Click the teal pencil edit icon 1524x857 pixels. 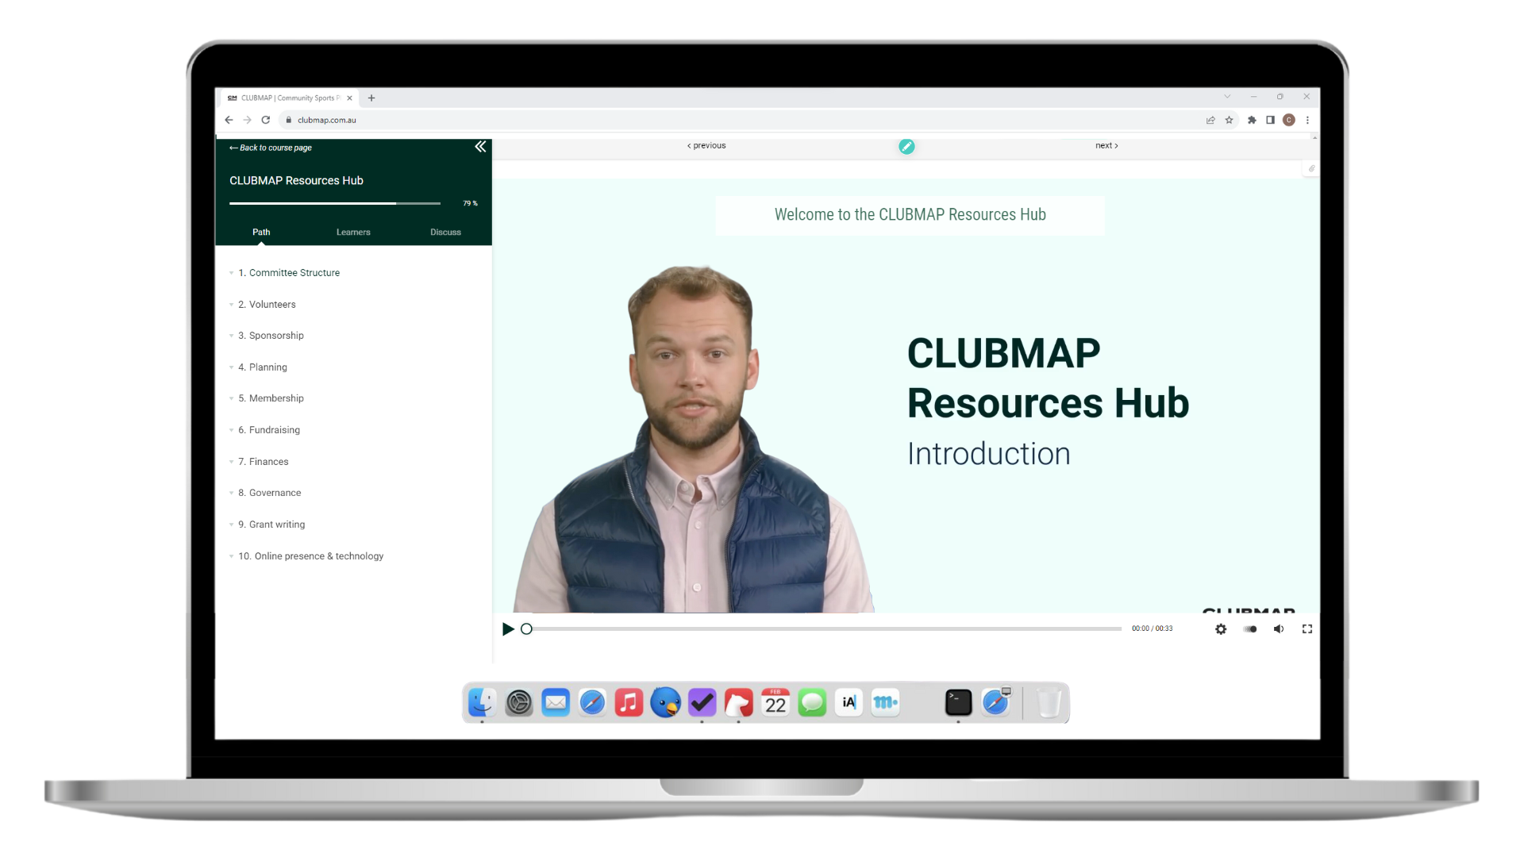click(x=906, y=147)
